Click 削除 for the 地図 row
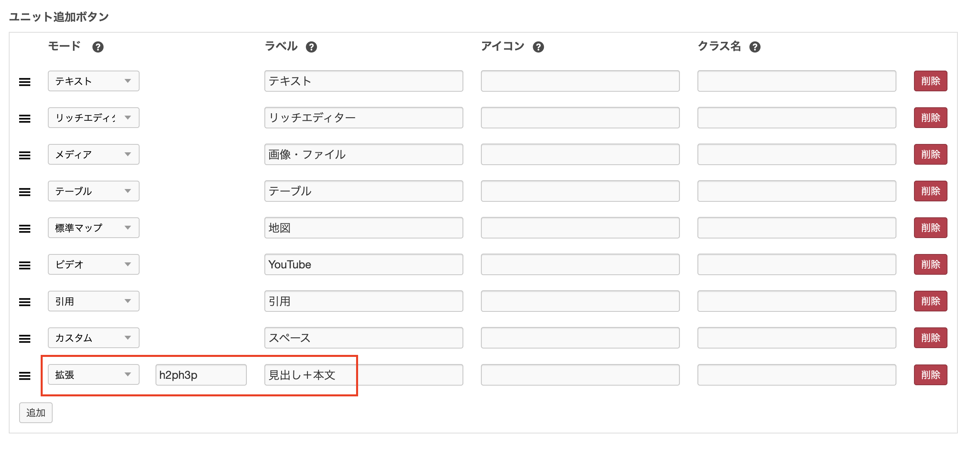This screenshot has height=449, width=969. (930, 228)
